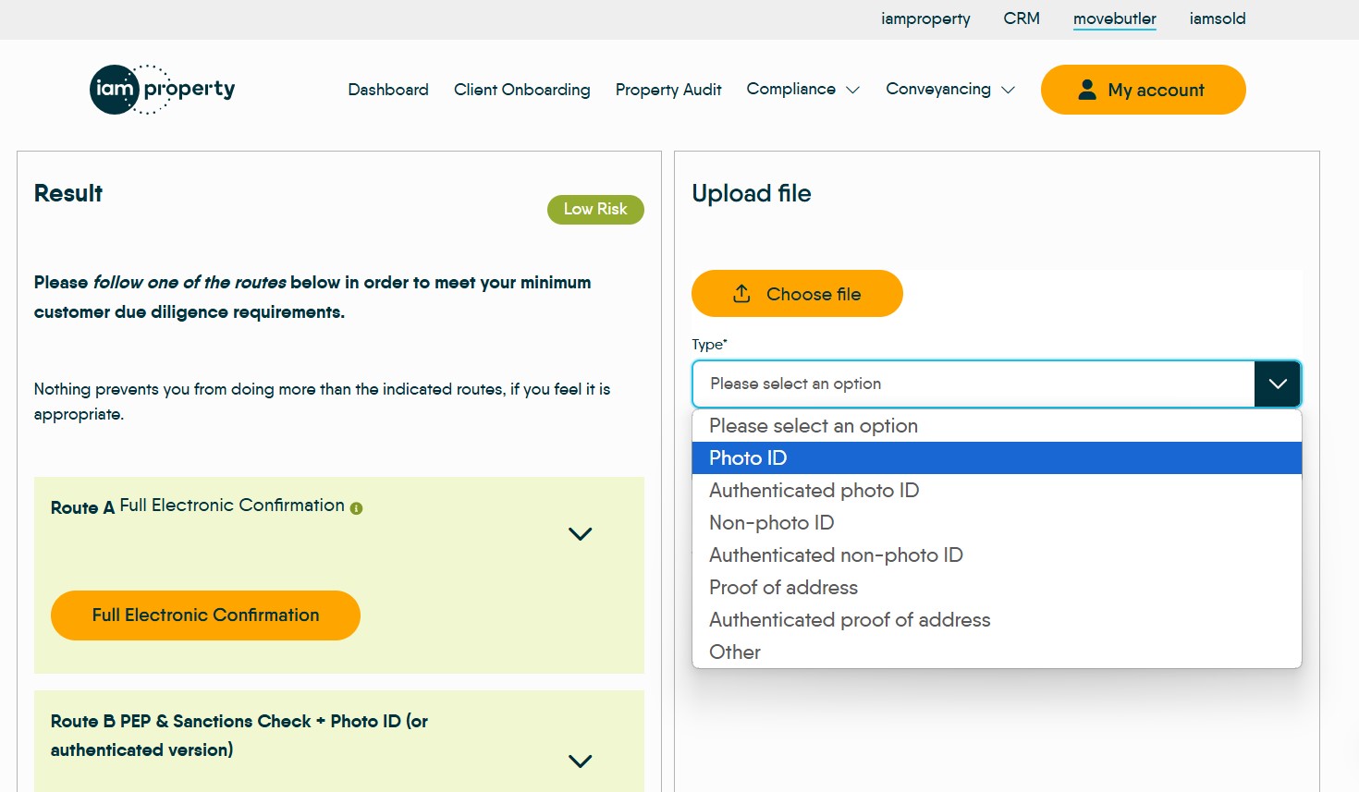Open the Client Onboarding page
Screen dimensions: 1359x792
click(521, 90)
